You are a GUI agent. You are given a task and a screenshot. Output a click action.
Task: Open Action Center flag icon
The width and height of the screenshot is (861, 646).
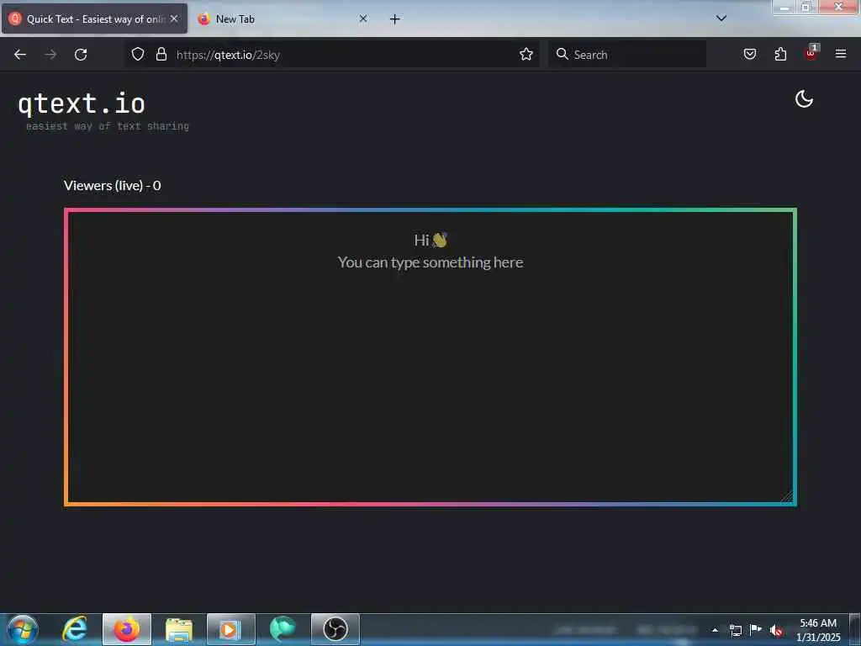(x=756, y=629)
